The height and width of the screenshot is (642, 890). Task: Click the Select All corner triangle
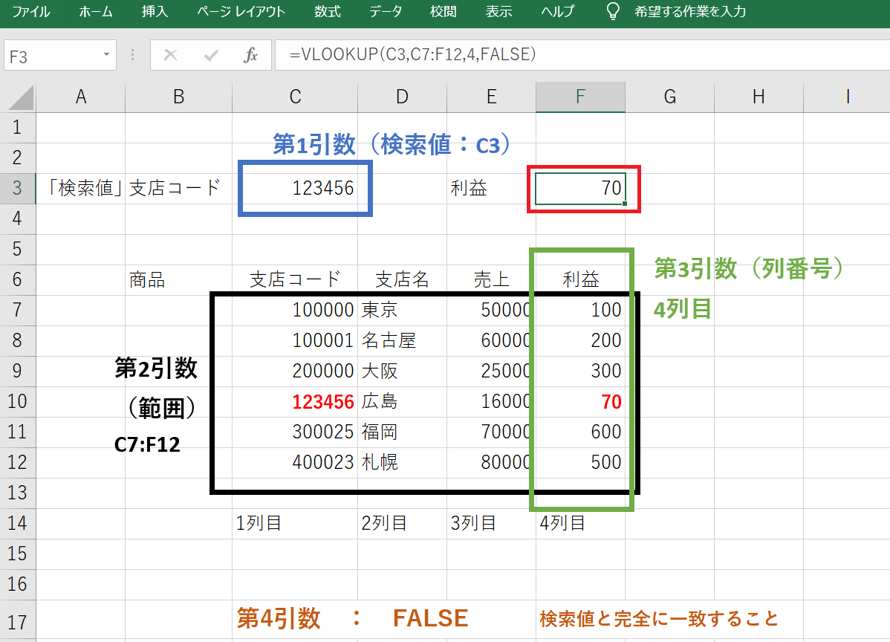[21, 97]
